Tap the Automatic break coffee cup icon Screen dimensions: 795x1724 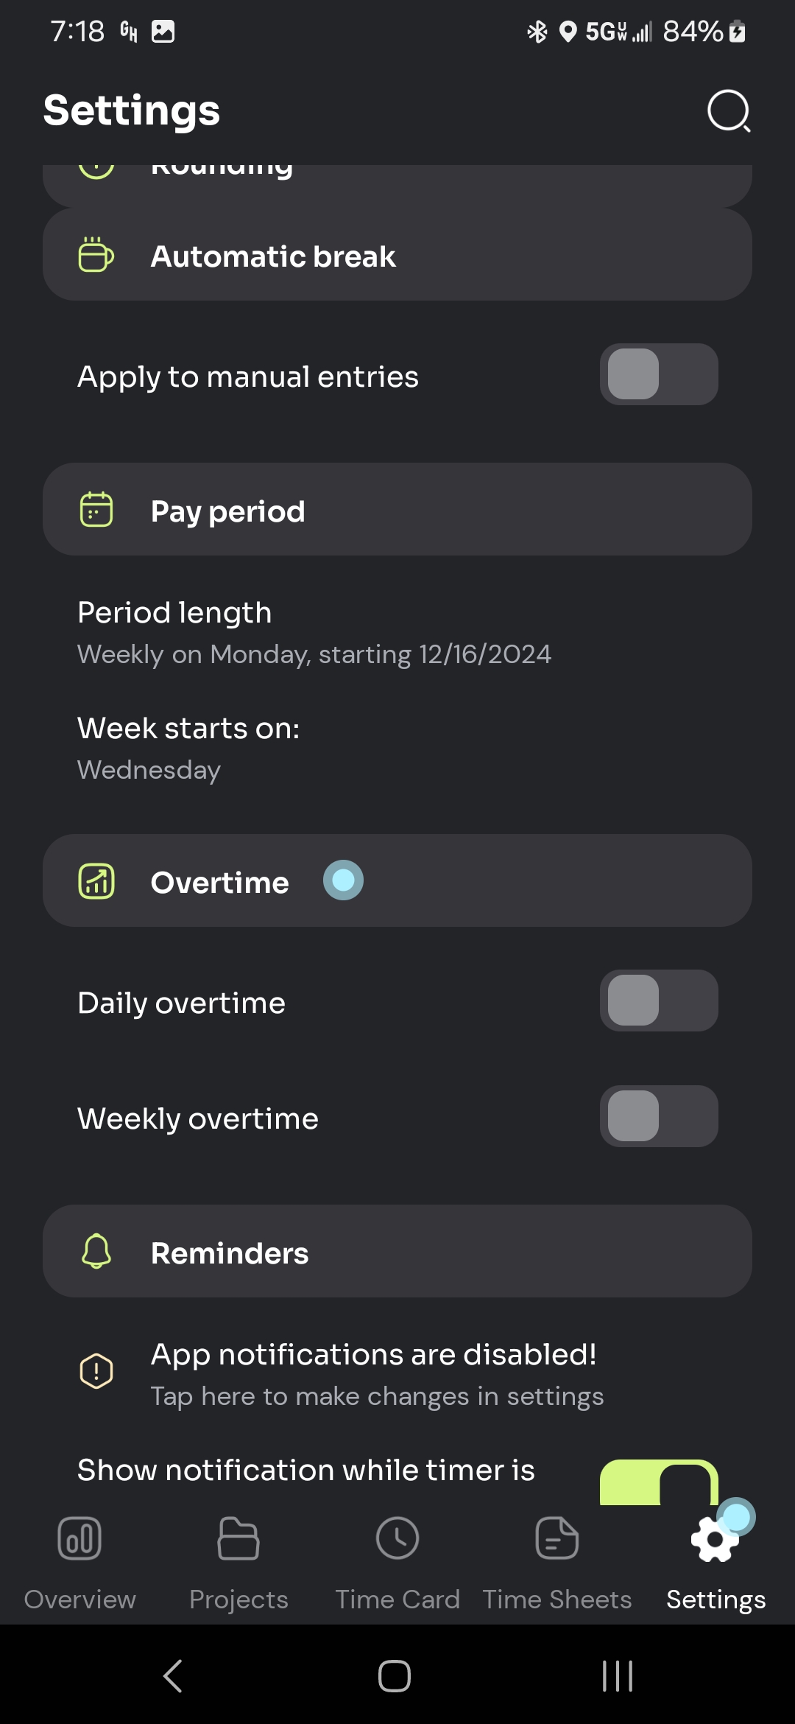tap(96, 255)
